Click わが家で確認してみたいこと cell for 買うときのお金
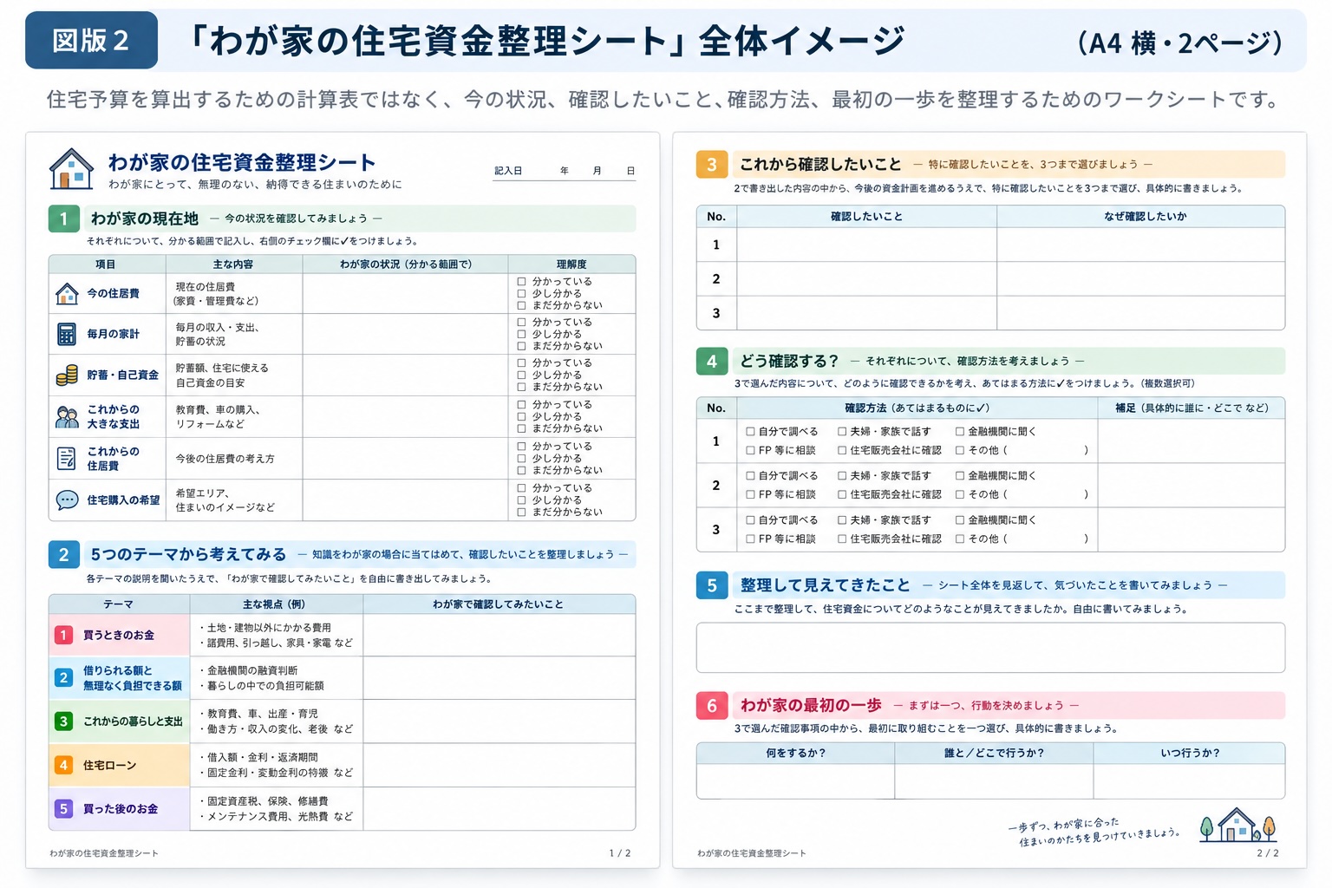This screenshot has height=888, width=1332. [499, 635]
